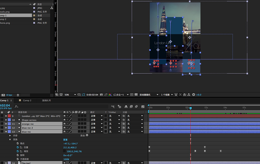260x164 pixels.
Task: Click the region of interest icon
Action: click(x=132, y=95)
